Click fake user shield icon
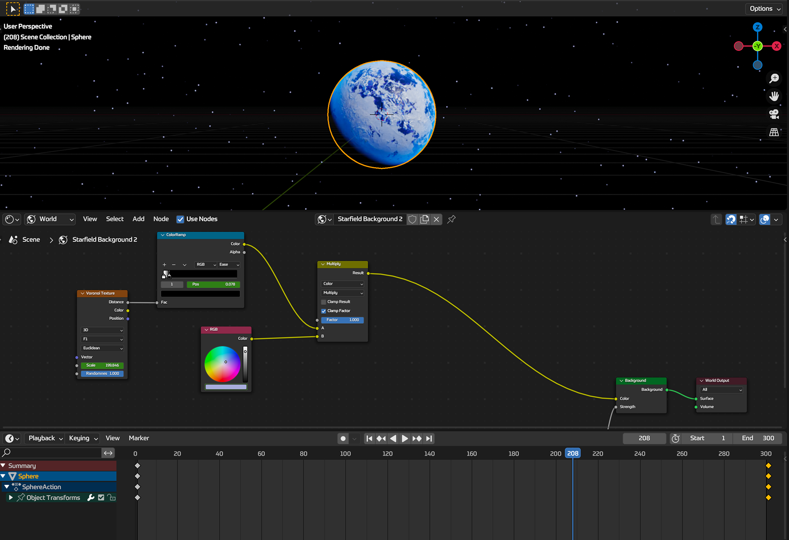This screenshot has width=789, height=540. 412,219
